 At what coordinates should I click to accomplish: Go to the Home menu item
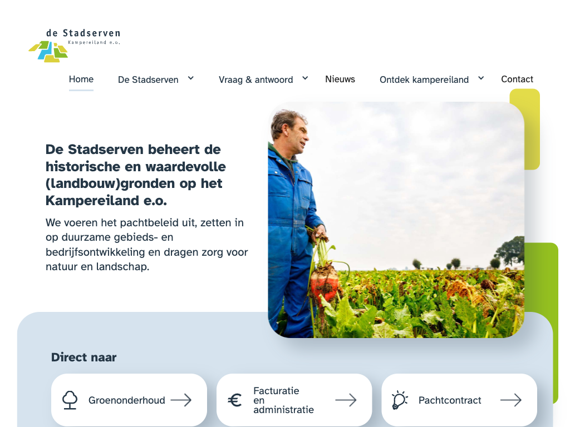click(81, 79)
